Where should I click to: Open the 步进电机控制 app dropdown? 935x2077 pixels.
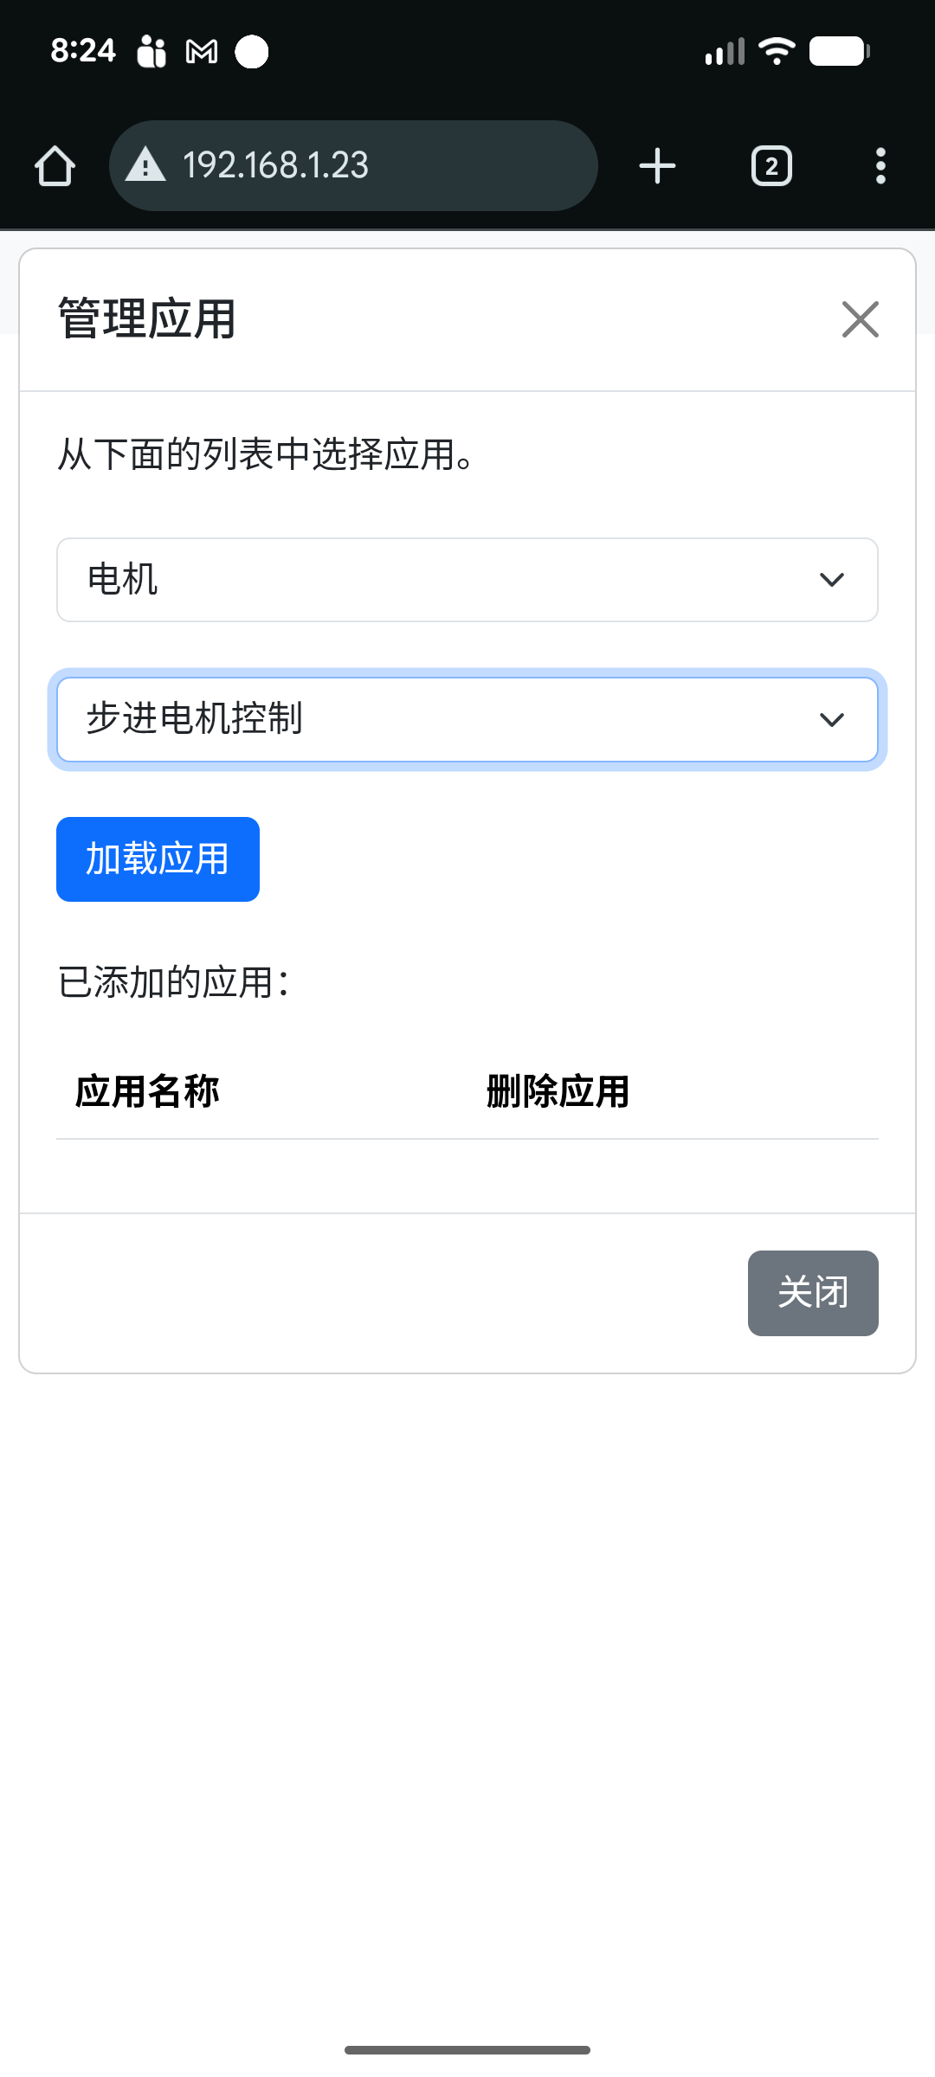(467, 720)
